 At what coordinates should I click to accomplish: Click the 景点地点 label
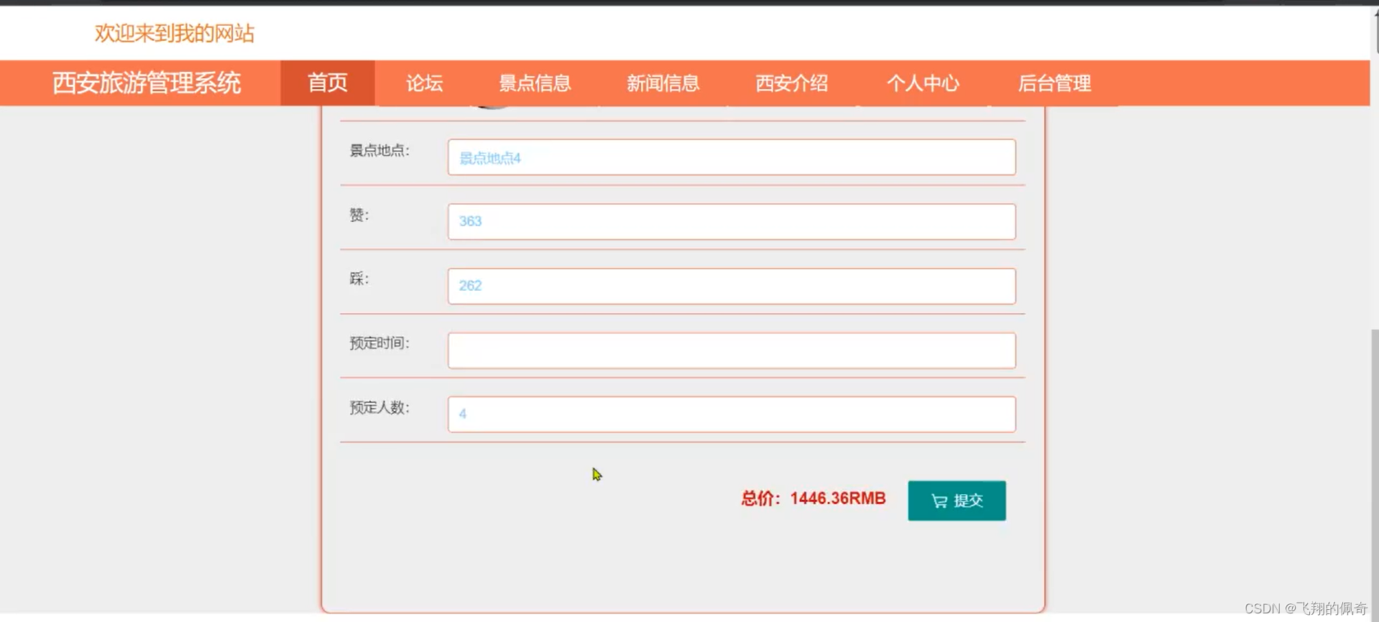pos(379,151)
